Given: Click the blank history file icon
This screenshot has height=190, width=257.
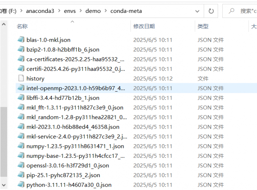Looking at the screenshot, I should (x=21, y=78).
